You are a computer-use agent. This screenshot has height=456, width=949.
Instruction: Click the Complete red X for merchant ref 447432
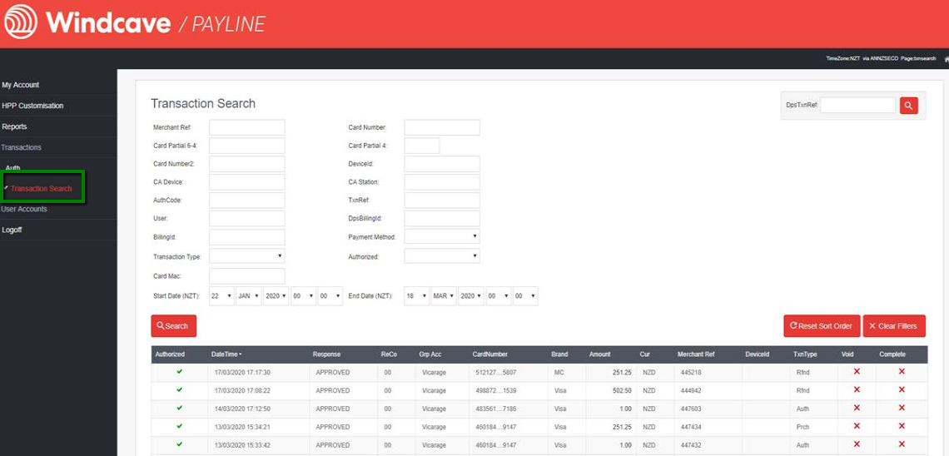902,444
